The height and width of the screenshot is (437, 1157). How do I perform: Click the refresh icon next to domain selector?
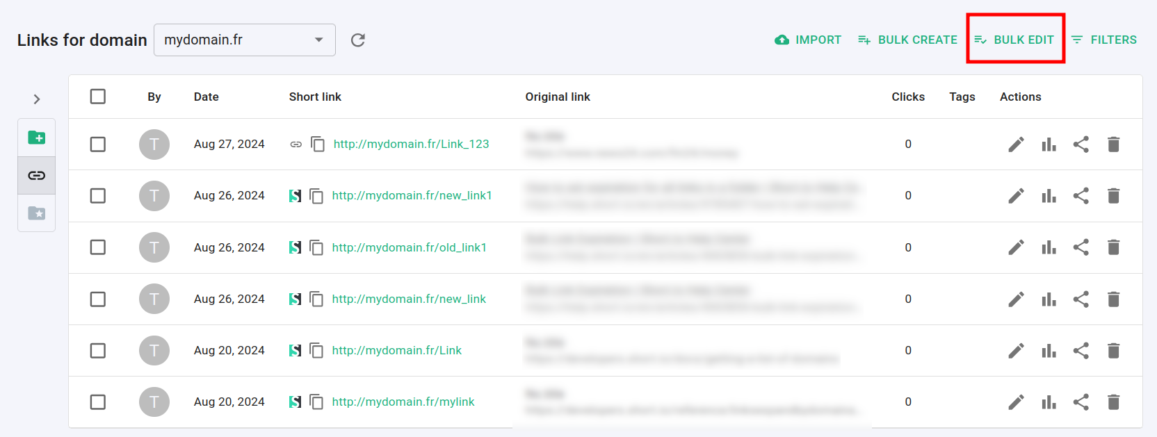click(358, 40)
